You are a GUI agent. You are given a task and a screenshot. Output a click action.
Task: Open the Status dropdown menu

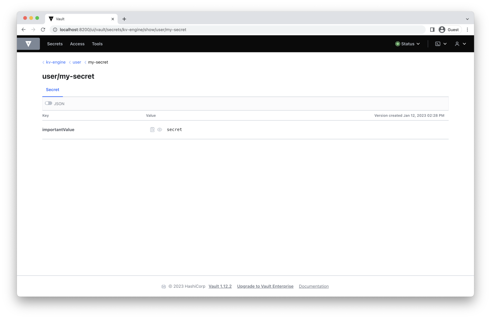(x=408, y=44)
